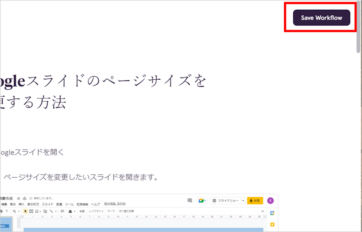Click the 切り替え効果 transition button
The width and height of the screenshot is (362, 232).
click(x=126, y=211)
